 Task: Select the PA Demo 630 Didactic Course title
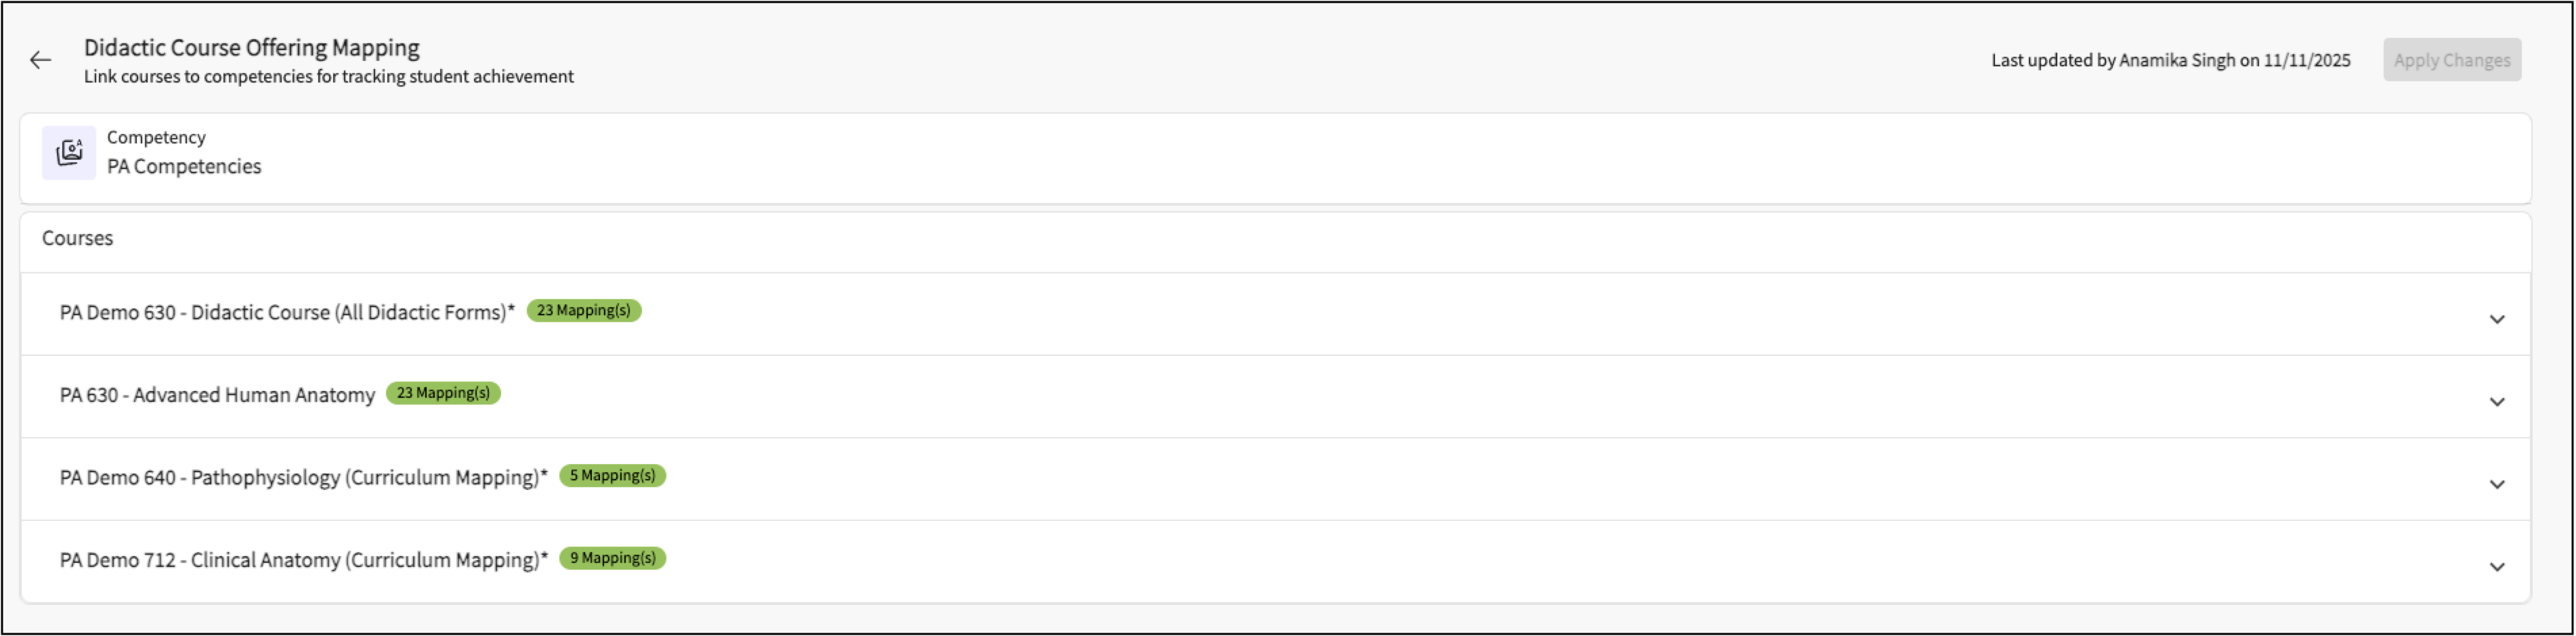287,313
